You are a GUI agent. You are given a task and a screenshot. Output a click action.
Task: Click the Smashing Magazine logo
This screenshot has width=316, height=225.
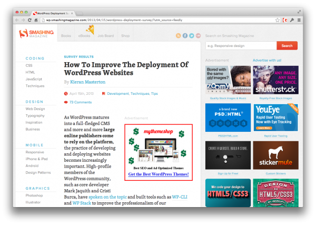pyautogui.click(x=36, y=34)
